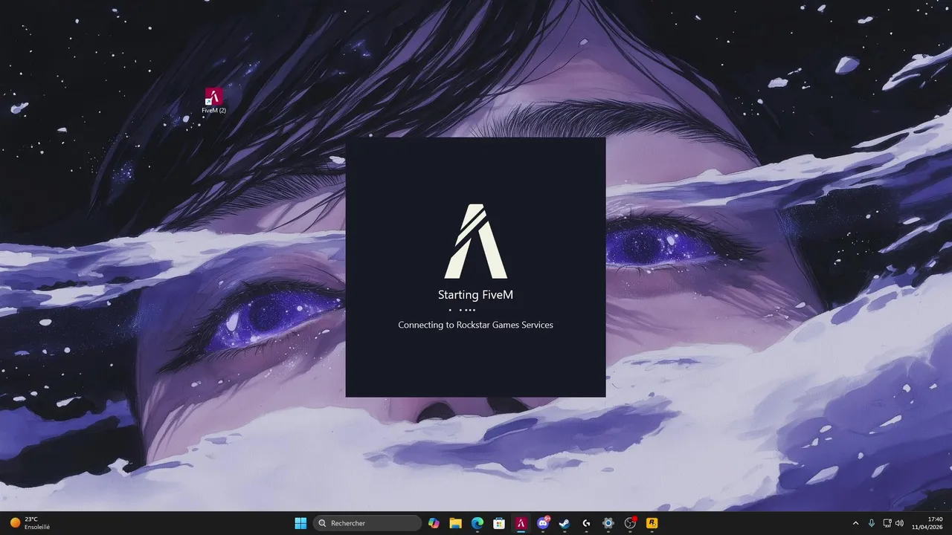Open Copilot from the taskbar
This screenshot has width=952, height=535.
[x=434, y=523]
